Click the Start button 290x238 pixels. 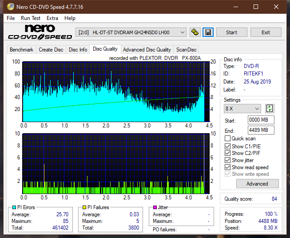231,32
